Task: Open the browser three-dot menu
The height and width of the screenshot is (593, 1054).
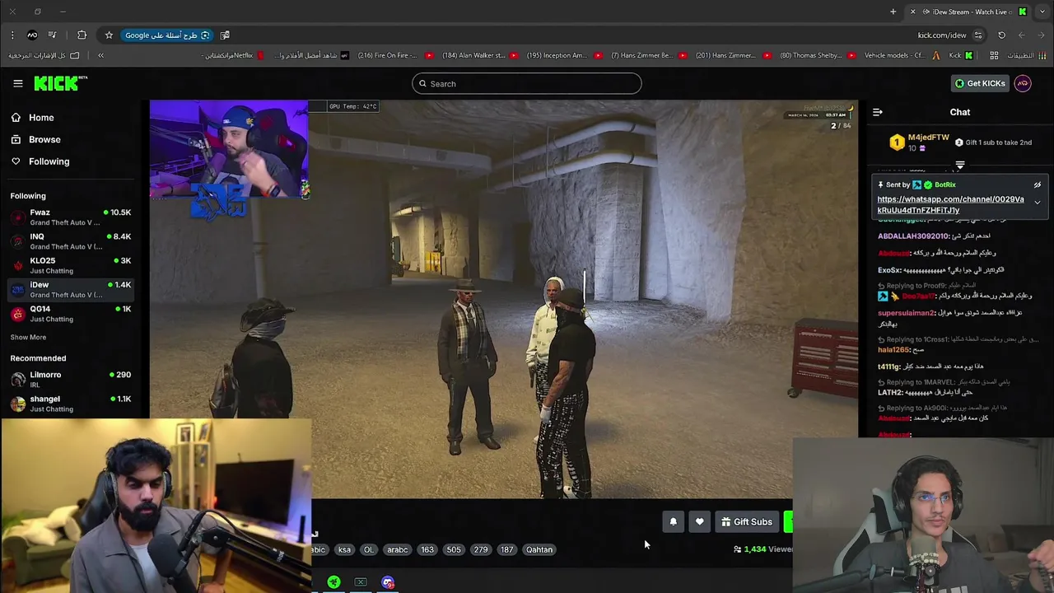Action: click(x=12, y=35)
